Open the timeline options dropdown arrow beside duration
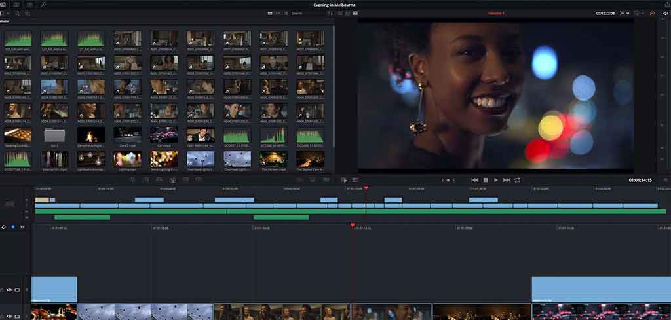Screen dimensions: 671x320 point(628,13)
